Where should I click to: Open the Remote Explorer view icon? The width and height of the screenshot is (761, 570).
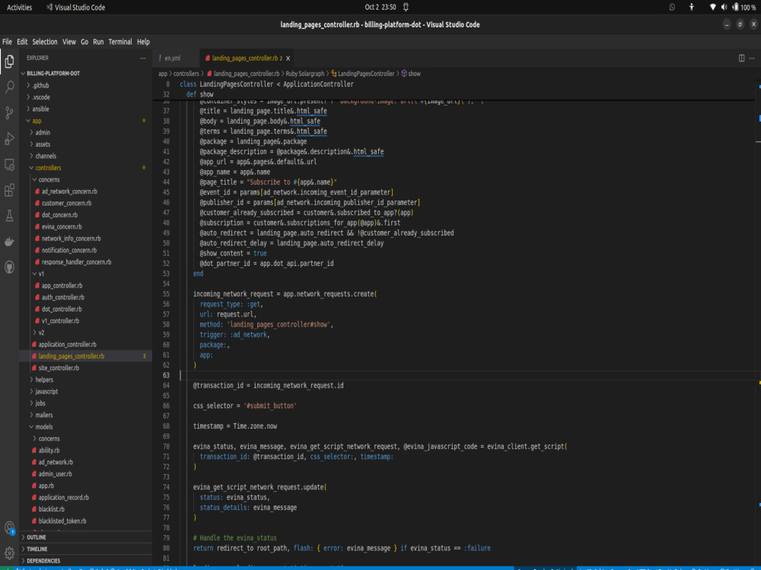9,164
